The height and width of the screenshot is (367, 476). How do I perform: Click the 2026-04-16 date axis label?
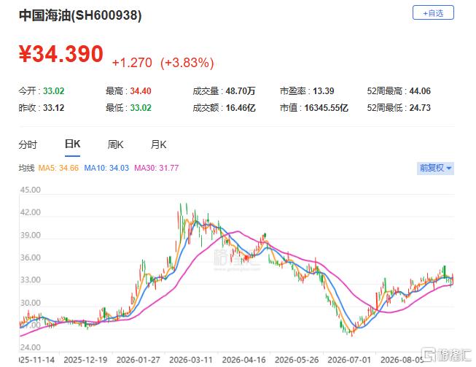click(x=243, y=360)
